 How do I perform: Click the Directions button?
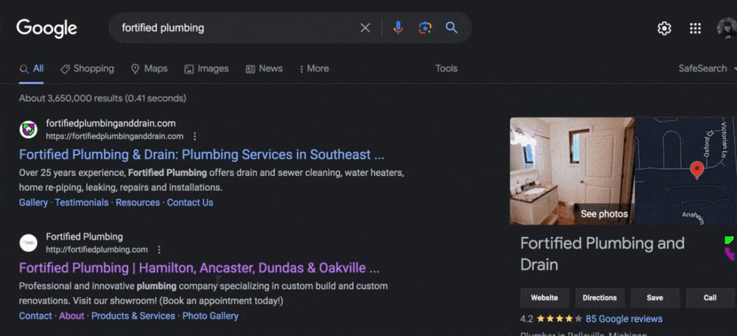click(x=599, y=298)
